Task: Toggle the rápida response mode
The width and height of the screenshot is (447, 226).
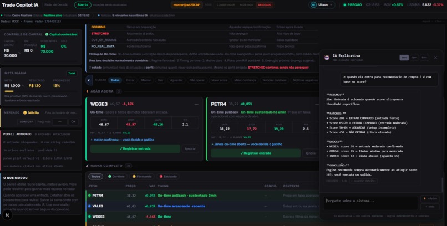Action: pos(430,199)
